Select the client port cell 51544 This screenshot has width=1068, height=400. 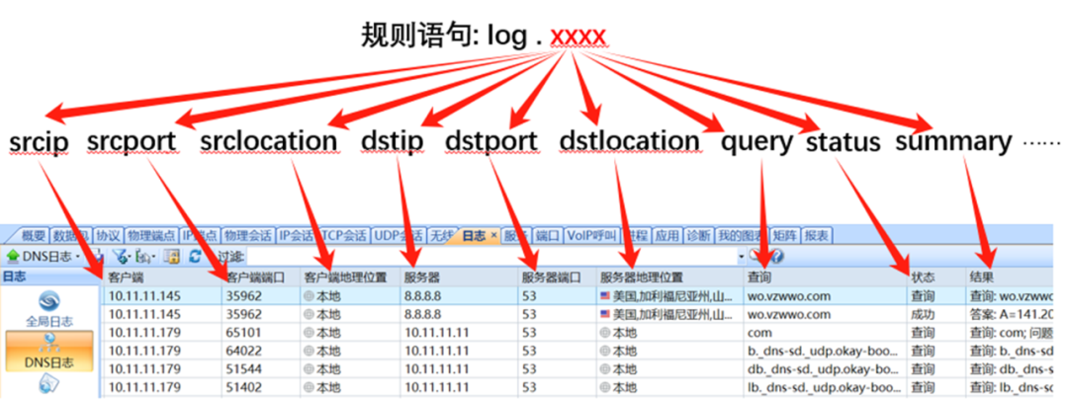coord(260,369)
